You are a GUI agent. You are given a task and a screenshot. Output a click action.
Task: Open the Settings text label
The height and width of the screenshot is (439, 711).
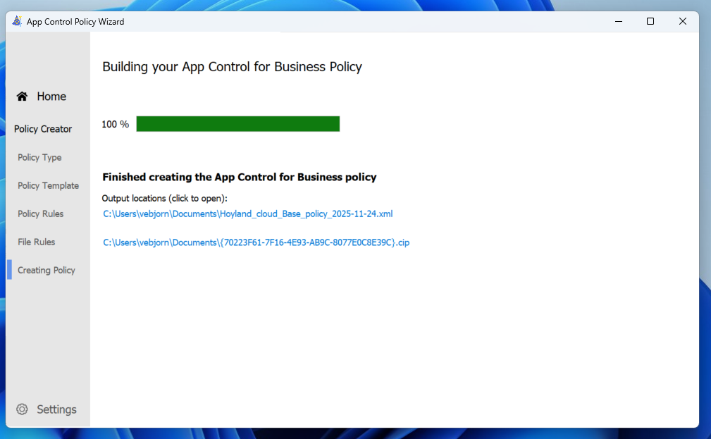point(56,409)
